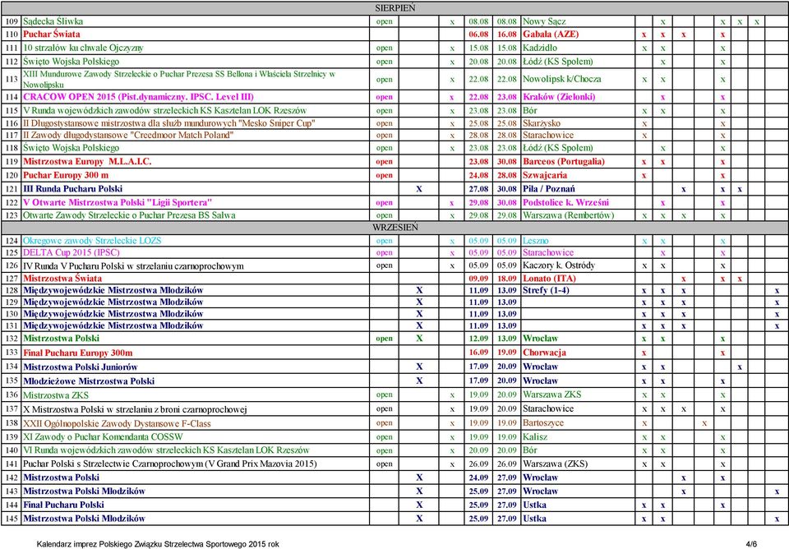789x549 pixels.
Task: Click IV Runda V Pucharu Polski czarnoprochowym
Action: [x=133, y=265]
